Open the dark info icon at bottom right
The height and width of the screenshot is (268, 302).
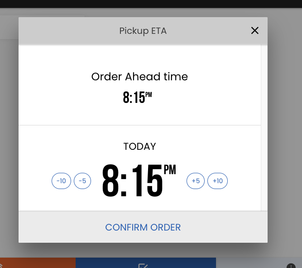(291, 266)
